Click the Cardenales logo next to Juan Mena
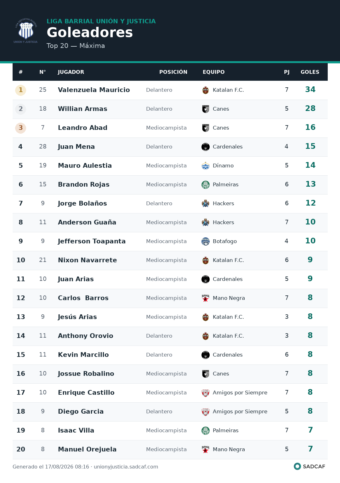The image size is (340, 483). click(206, 147)
